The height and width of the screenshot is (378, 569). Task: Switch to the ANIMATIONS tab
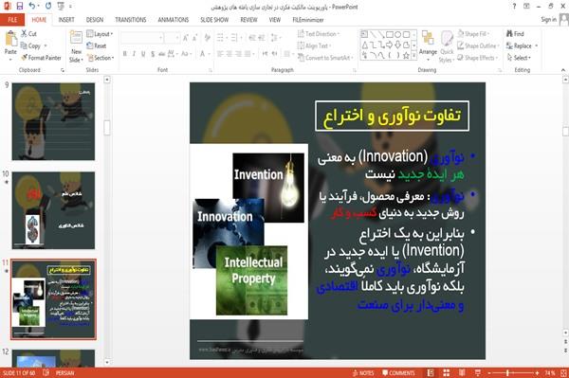[174, 20]
